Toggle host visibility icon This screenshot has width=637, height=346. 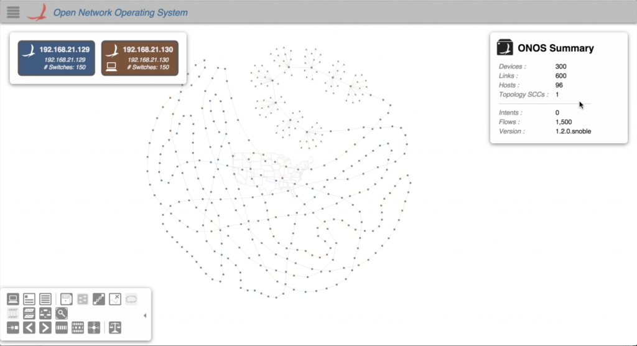[66, 299]
